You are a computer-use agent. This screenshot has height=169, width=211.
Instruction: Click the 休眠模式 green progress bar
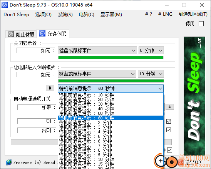111,81
